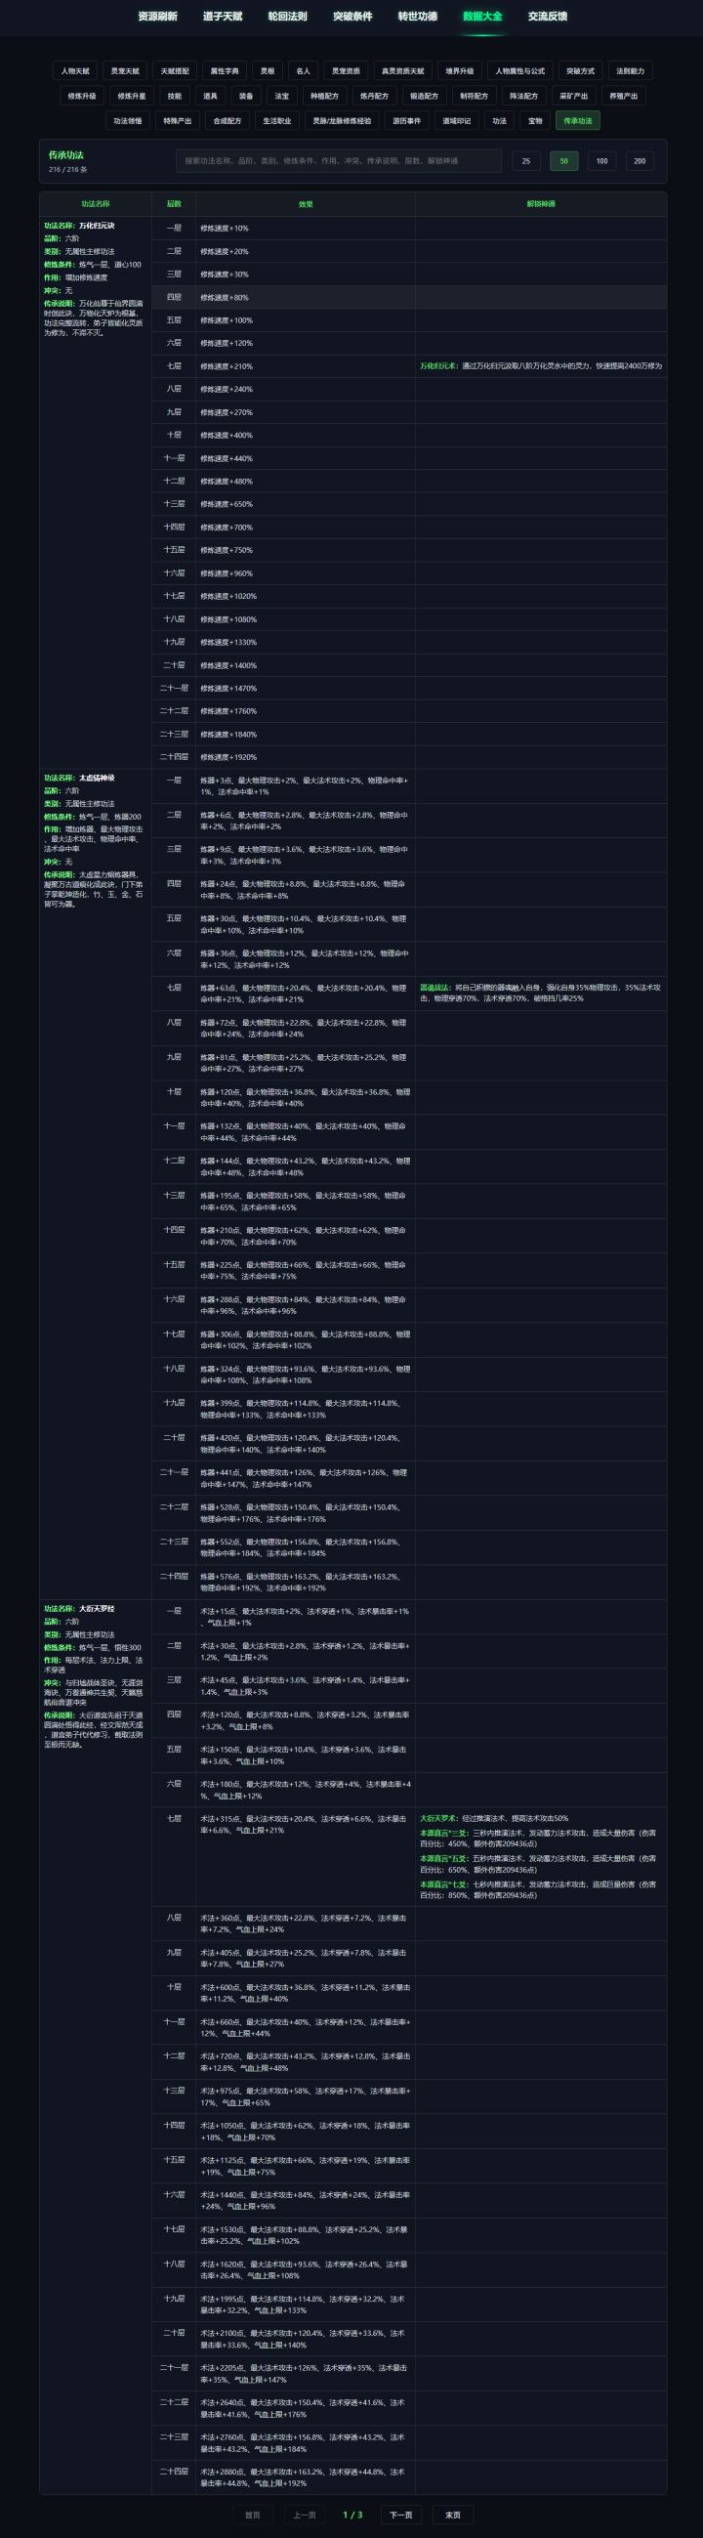Click the highlighted 传承功法 chip
Image resolution: width=703 pixels, height=2538 pixels.
click(x=578, y=121)
